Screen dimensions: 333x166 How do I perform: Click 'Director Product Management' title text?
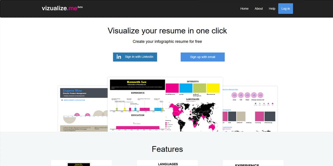tap(75, 93)
